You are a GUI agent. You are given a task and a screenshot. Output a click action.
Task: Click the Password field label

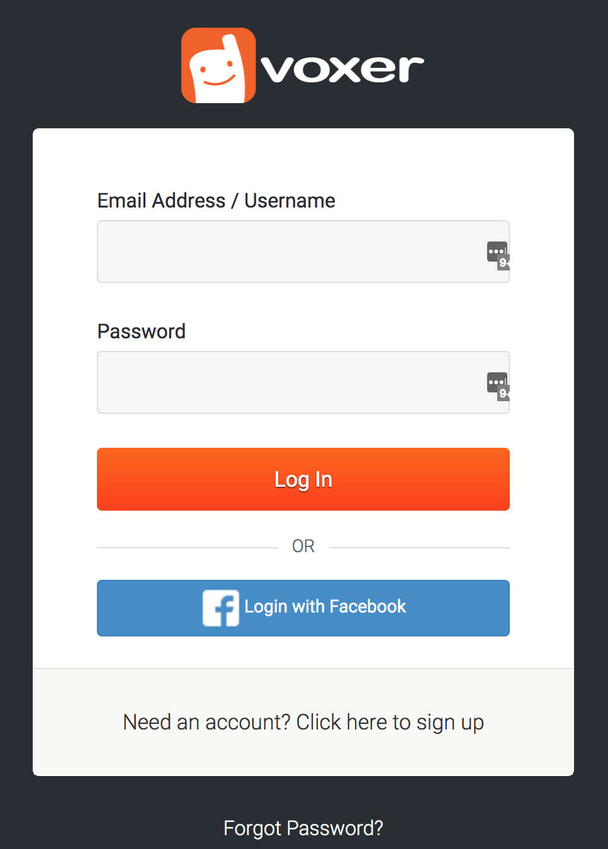(142, 331)
